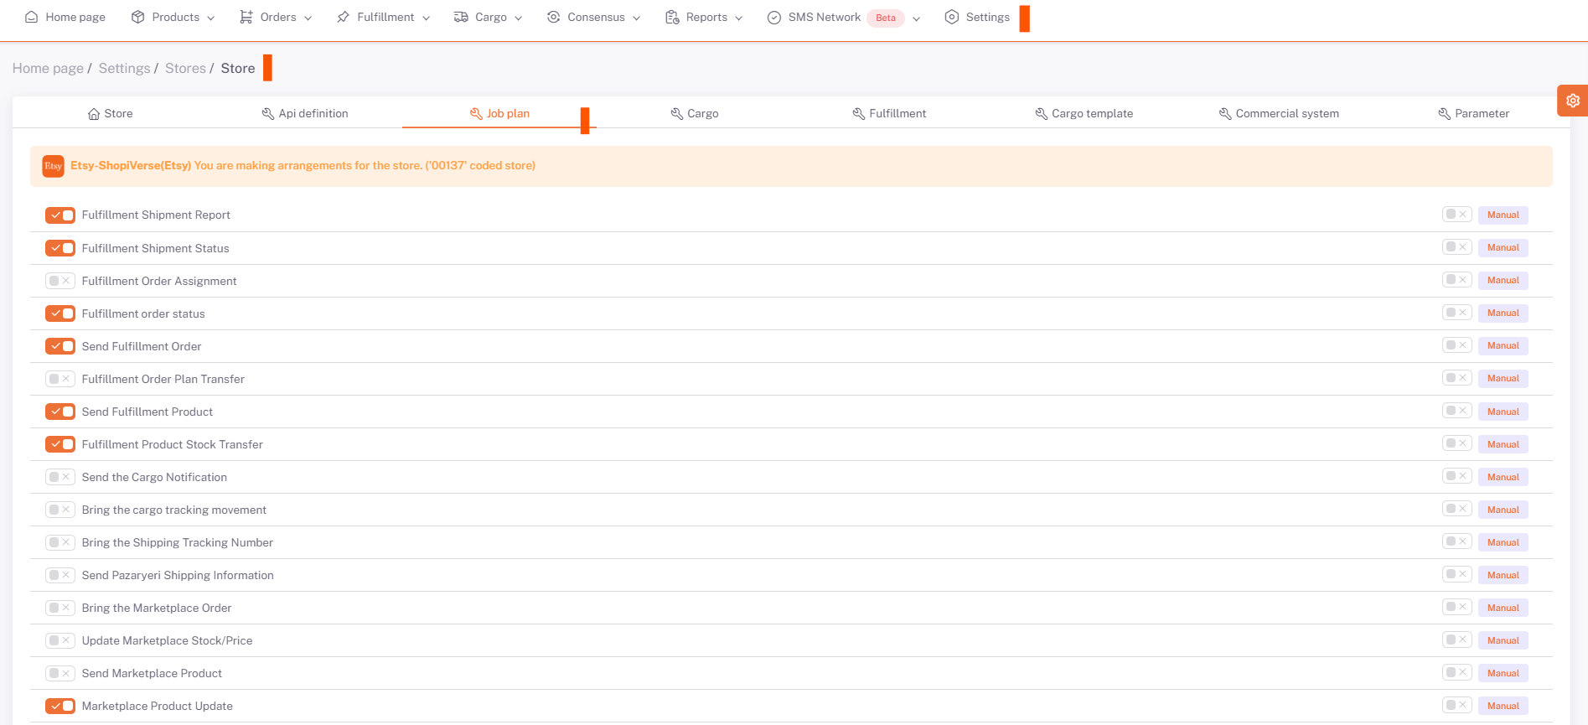The width and height of the screenshot is (1588, 725).
Task: Expand the Consensus menu chevron
Action: pyautogui.click(x=637, y=18)
